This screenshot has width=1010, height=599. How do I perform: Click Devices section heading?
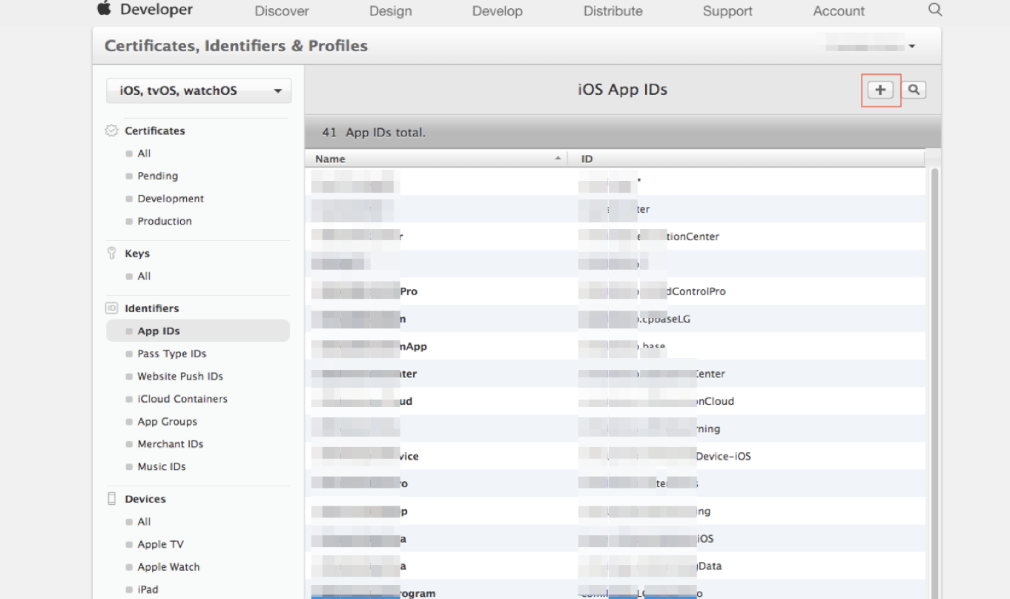pos(145,499)
